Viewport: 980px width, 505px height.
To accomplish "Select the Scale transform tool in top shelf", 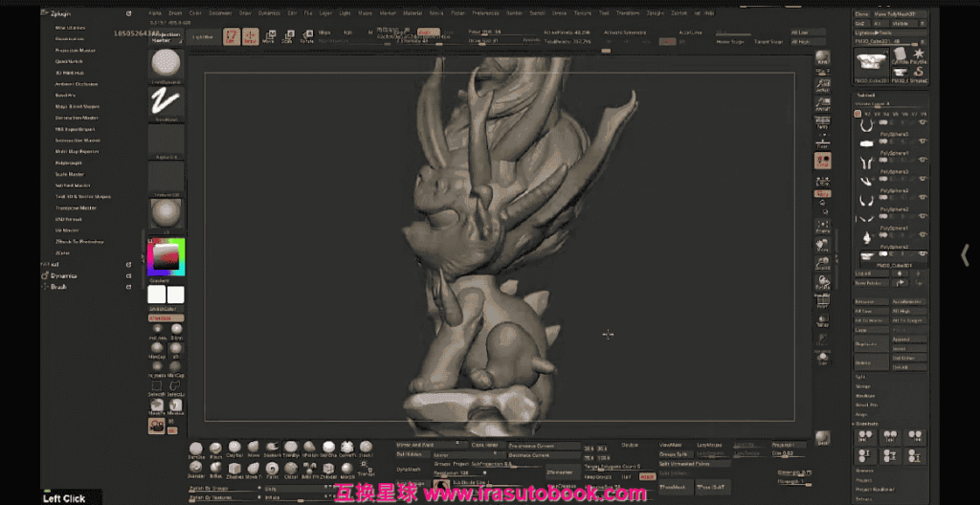I will [x=287, y=37].
